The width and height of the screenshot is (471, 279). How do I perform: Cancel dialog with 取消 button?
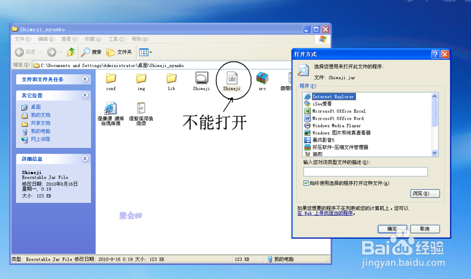(425, 229)
